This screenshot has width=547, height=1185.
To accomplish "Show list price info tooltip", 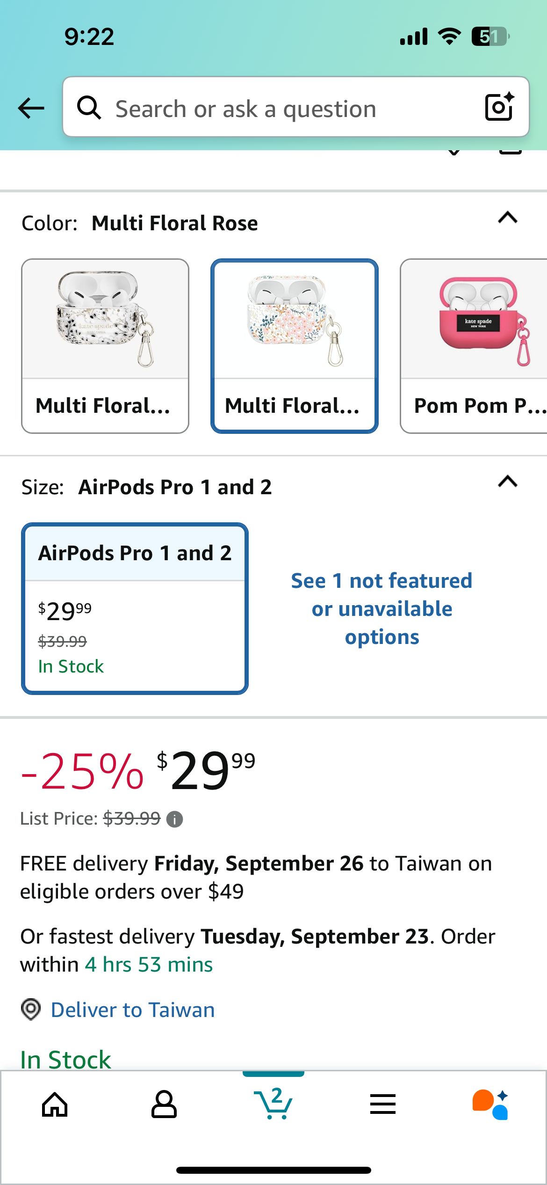I will coord(175,819).
